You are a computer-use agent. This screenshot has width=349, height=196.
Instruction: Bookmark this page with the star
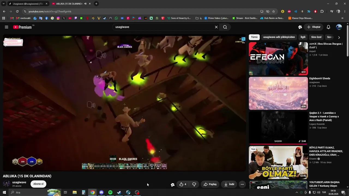pyautogui.click(x=273, y=11)
